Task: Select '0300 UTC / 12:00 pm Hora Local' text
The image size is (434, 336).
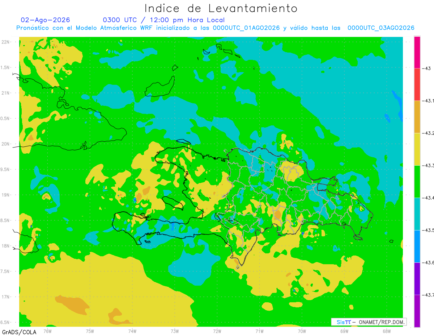Action: (164, 20)
